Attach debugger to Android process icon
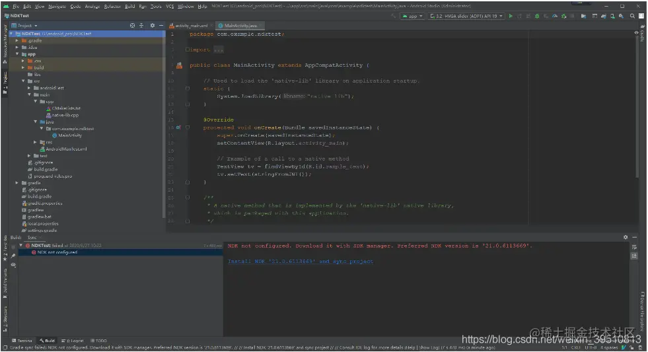 click(x=563, y=16)
